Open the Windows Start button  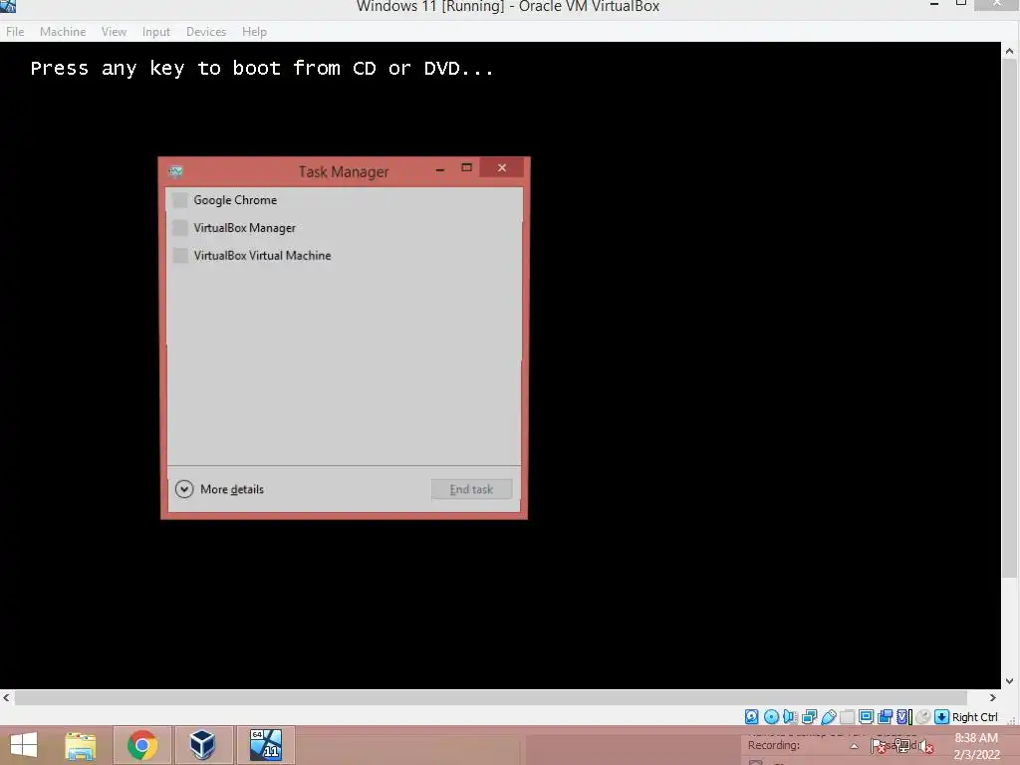pyautogui.click(x=24, y=745)
